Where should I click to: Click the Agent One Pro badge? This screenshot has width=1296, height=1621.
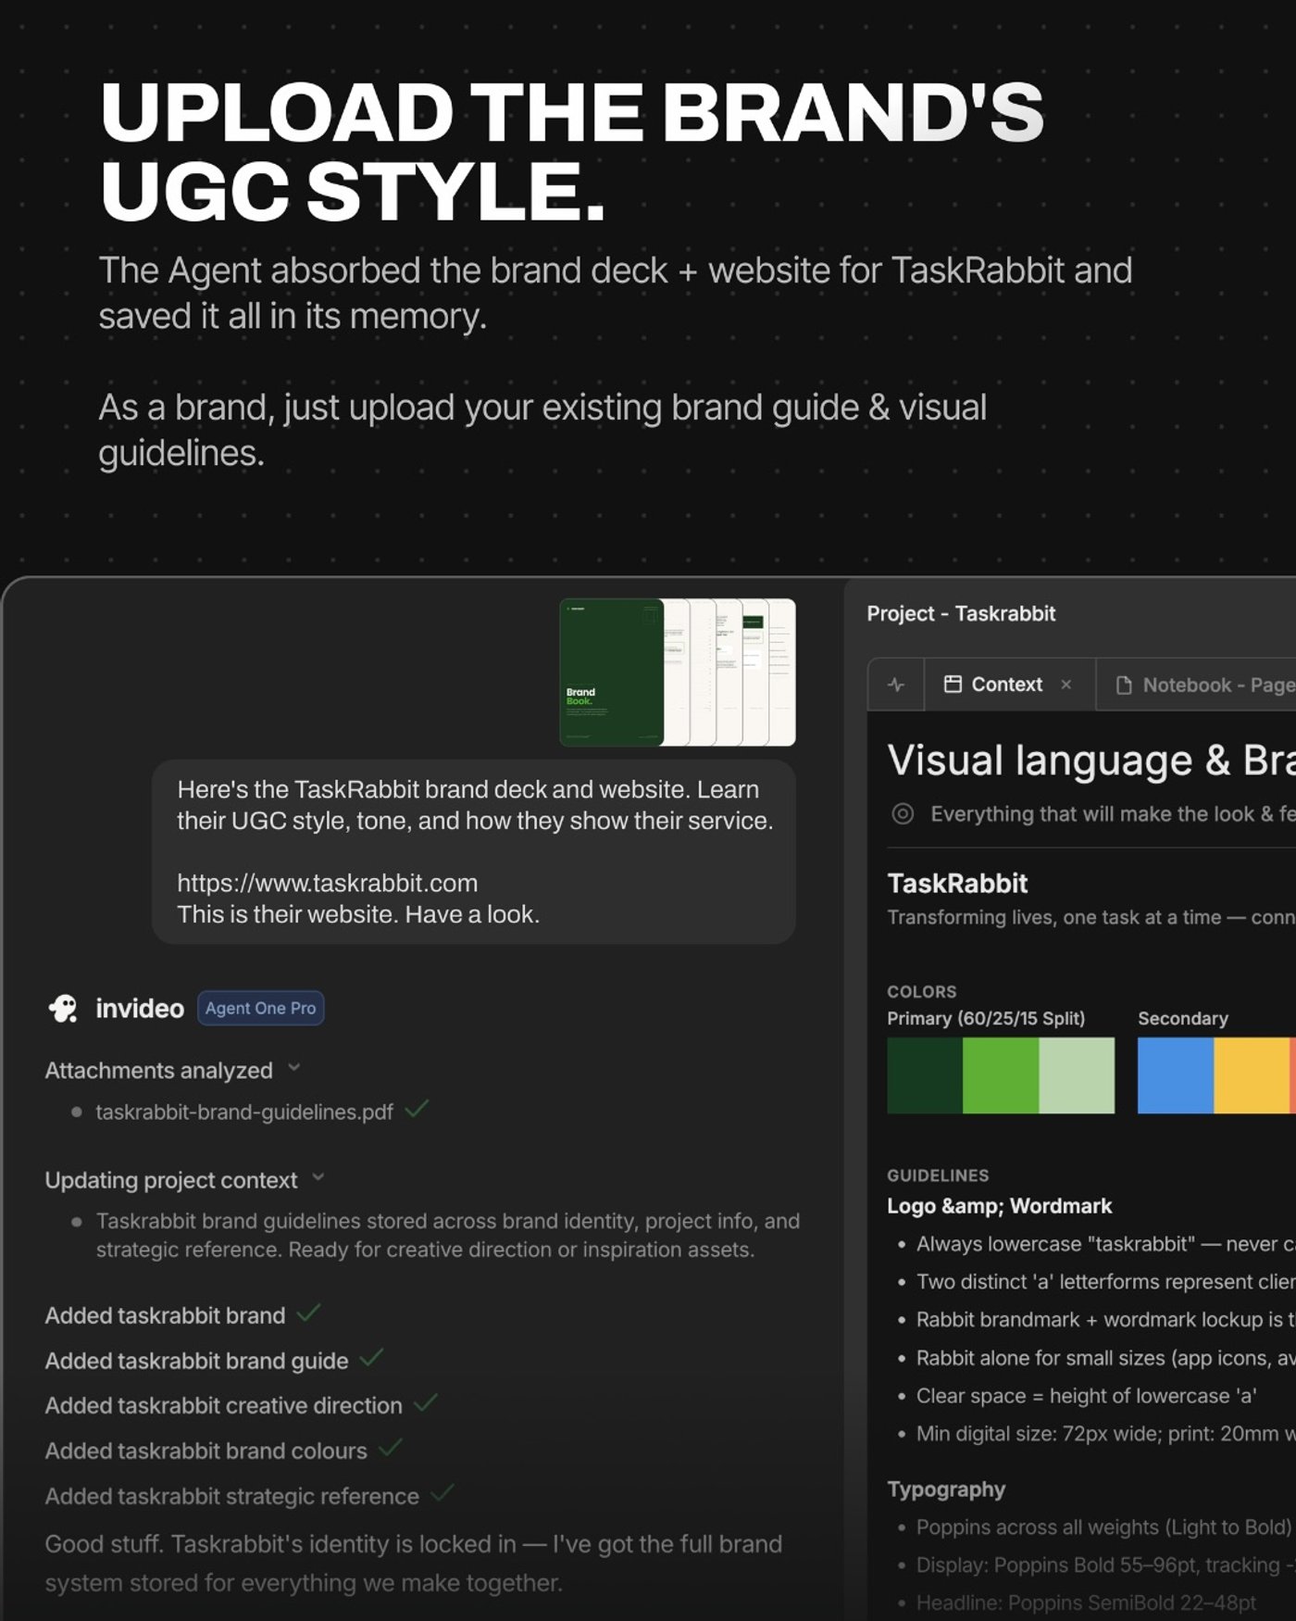click(x=260, y=1008)
